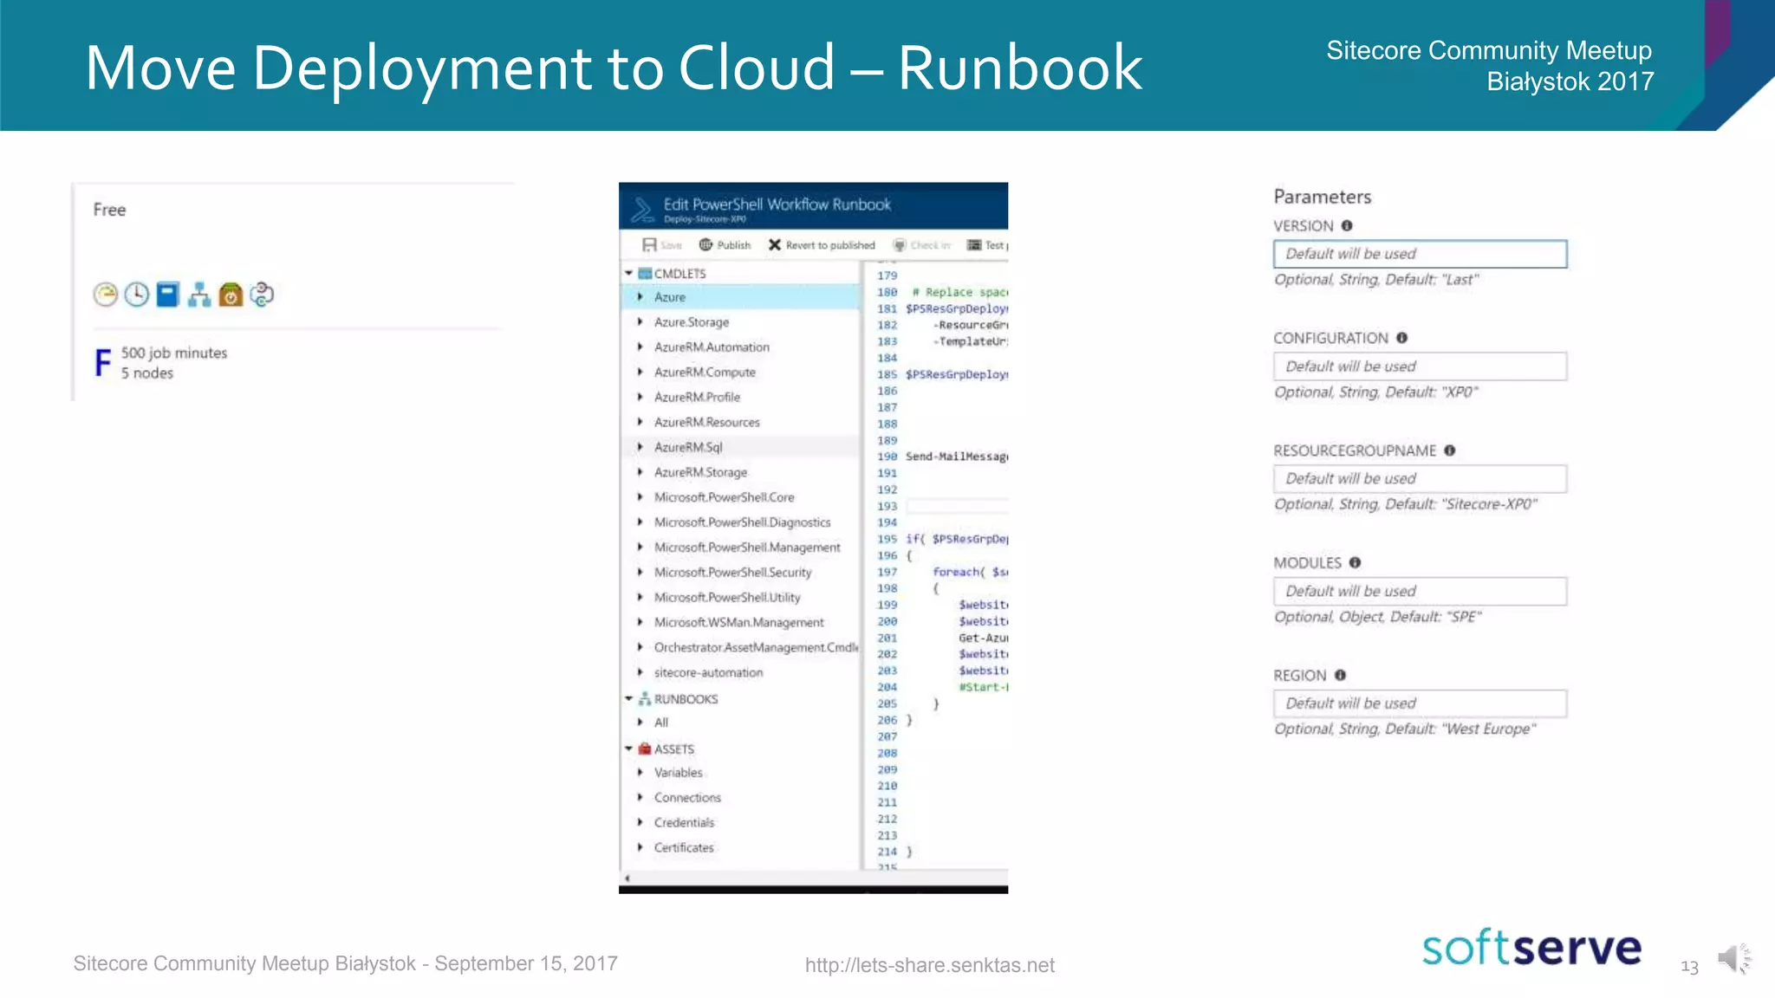Click the PowerShell runbook icon in the blue header
1775x998 pixels.
pos(642,210)
